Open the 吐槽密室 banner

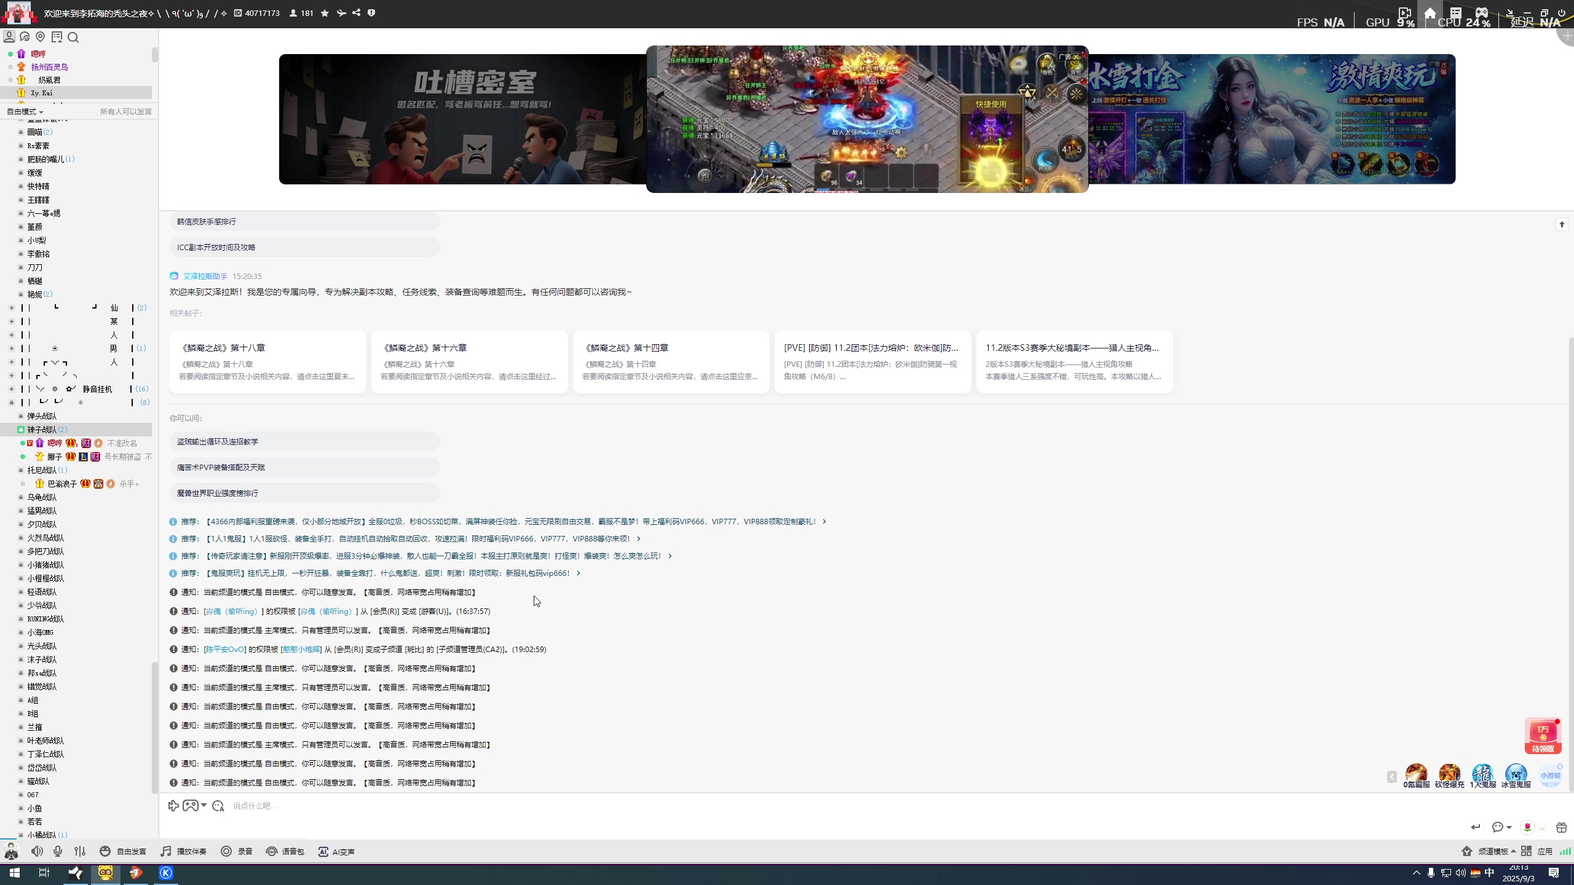(462, 119)
